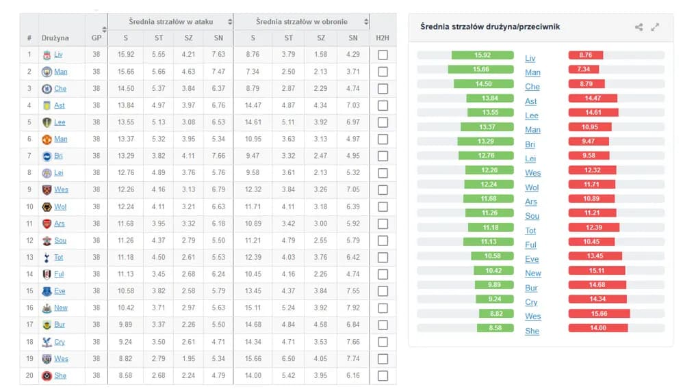
Task: Click the Tottenham crest in row 13
Action: pos(47,257)
